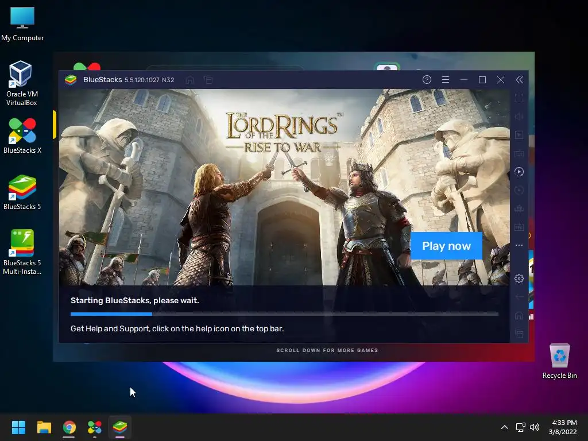Click the BlueStacks startup progress bar
The width and height of the screenshot is (588, 441).
tap(284, 314)
